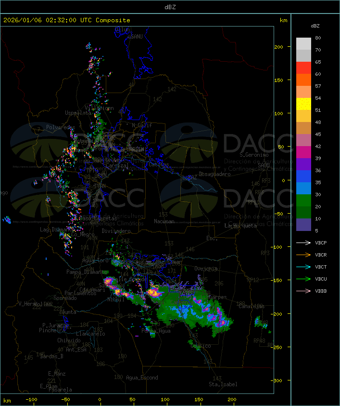This screenshot has width=340, height=406.
Task: Click the VBCU legend label
Action: point(321,279)
